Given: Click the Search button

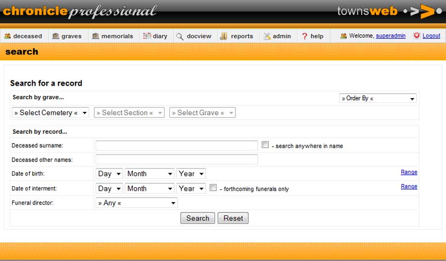Looking at the screenshot, I should (x=198, y=218).
